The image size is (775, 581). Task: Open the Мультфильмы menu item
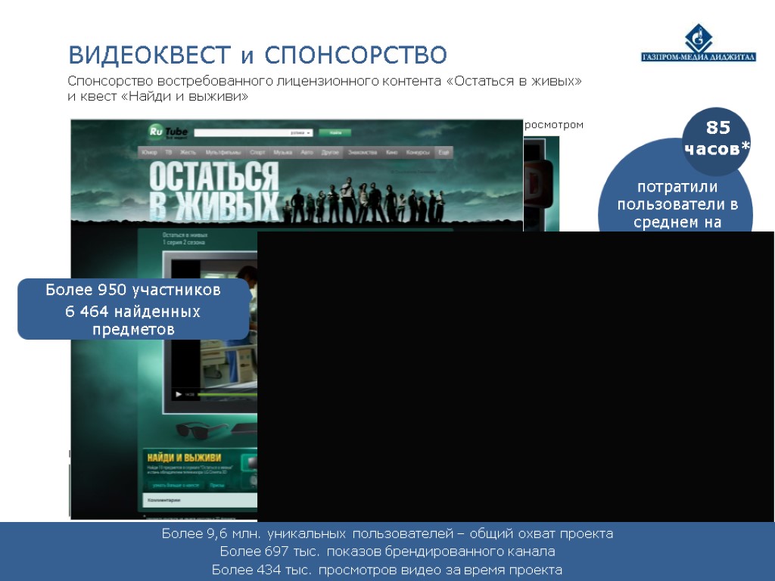223,152
